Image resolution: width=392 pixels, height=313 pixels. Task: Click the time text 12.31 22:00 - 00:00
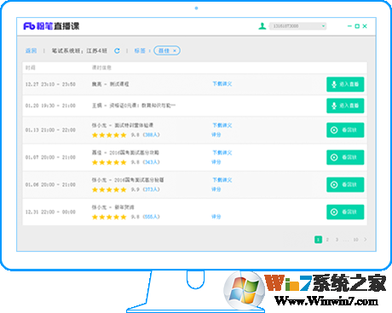click(x=50, y=212)
